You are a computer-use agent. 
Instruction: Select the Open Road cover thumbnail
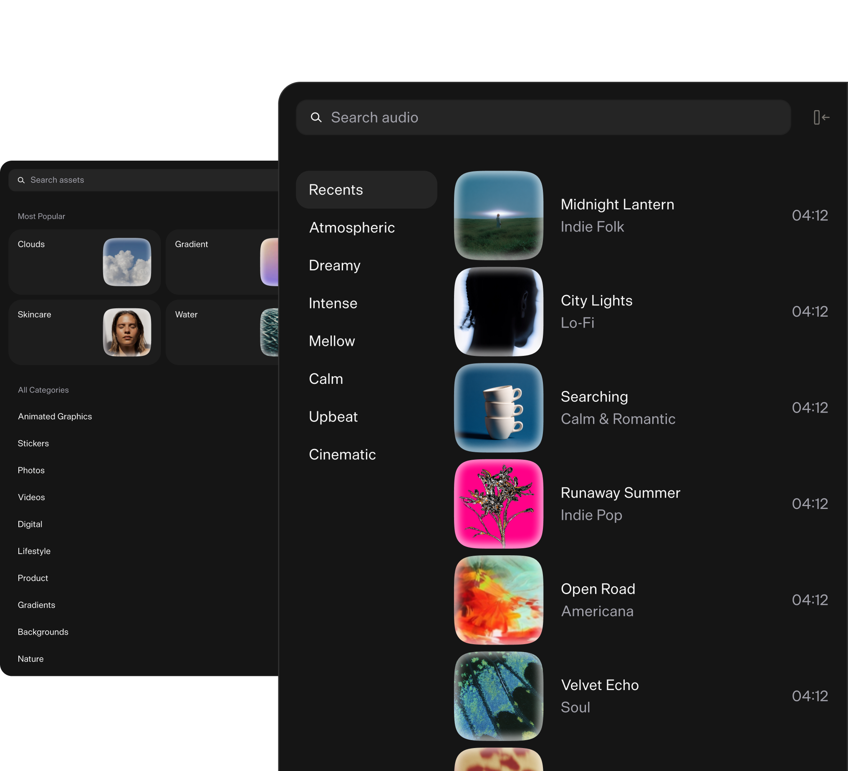click(498, 600)
